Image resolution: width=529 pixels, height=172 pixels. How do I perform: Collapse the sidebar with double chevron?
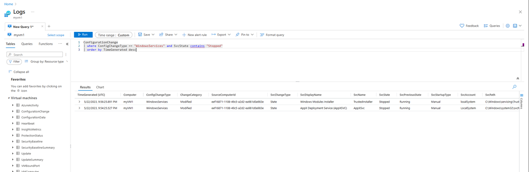pyautogui.click(x=67, y=44)
